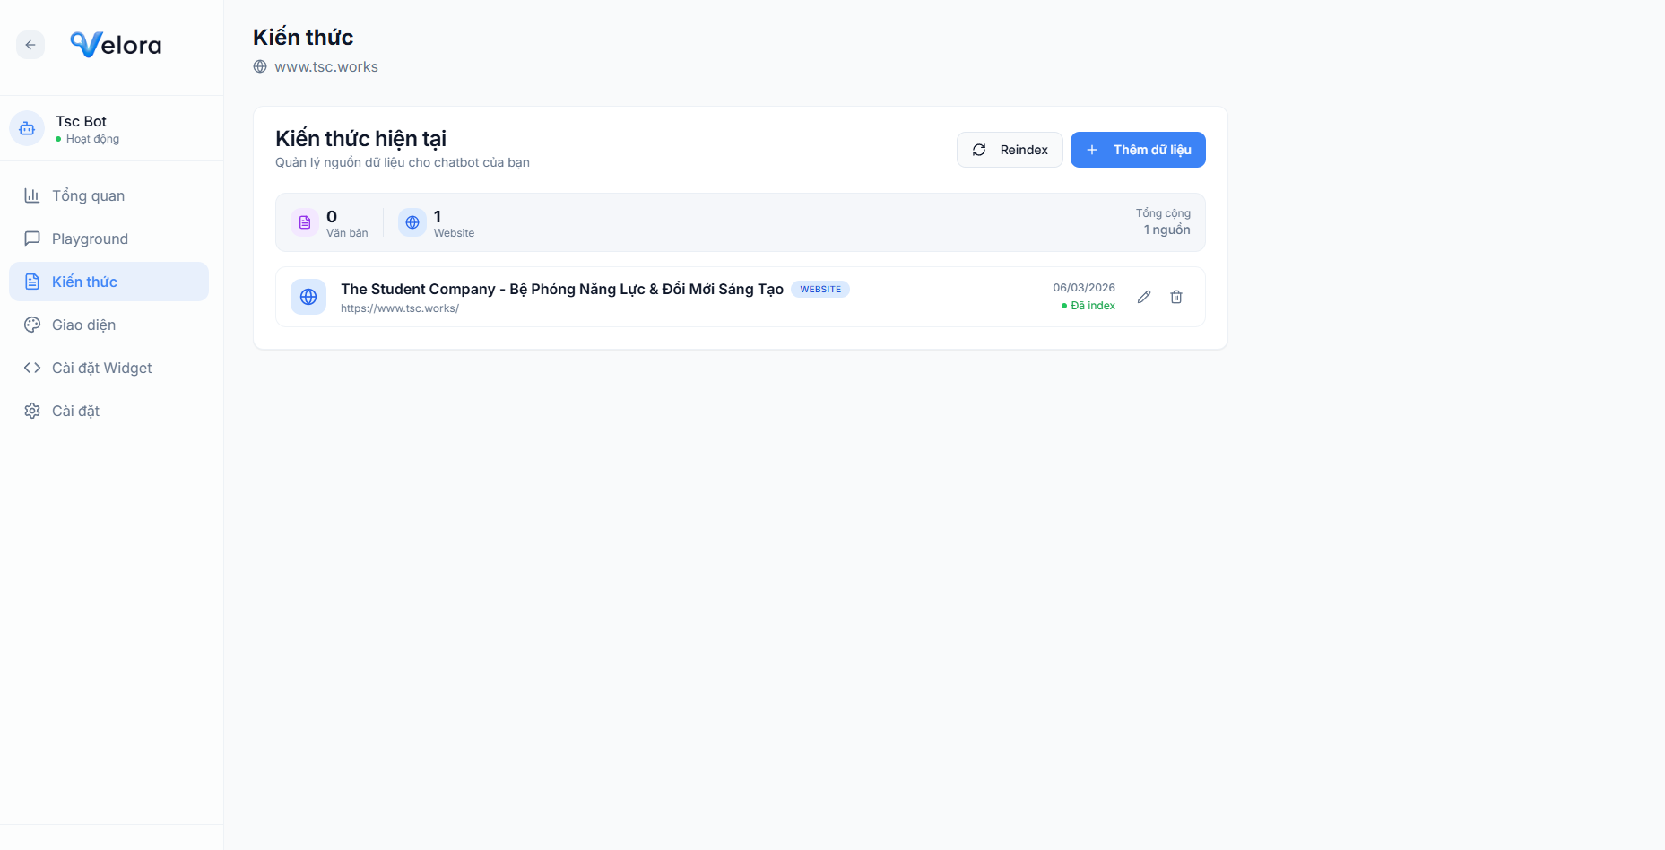1665x850 pixels.
Task: Click the WEBSITE tag badge
Action: tap(820, 289)
